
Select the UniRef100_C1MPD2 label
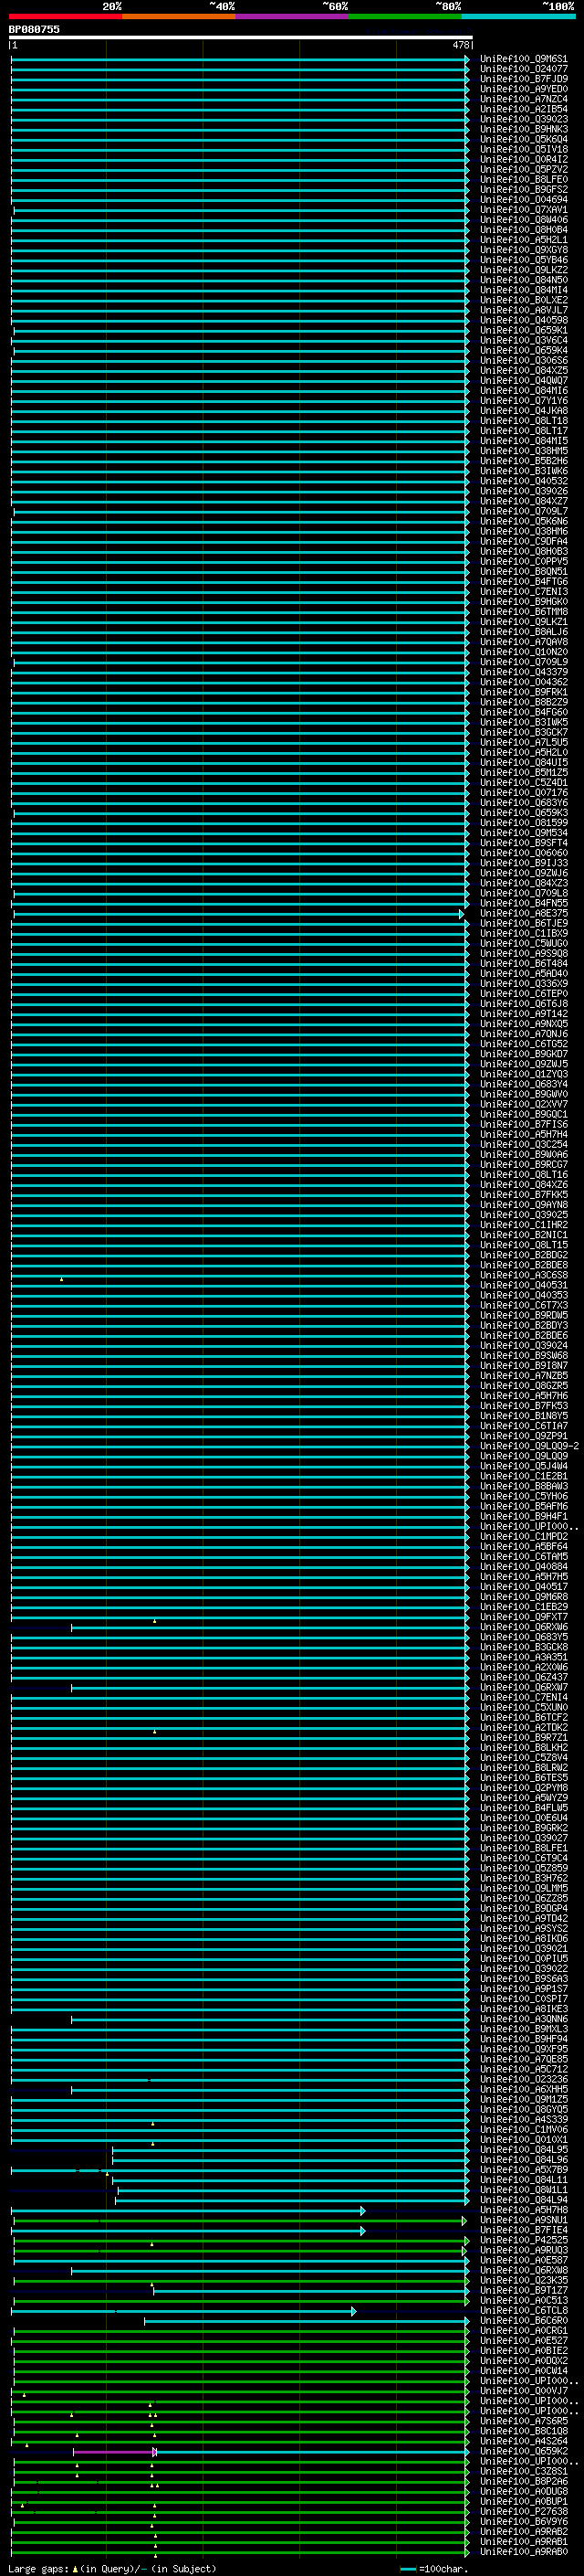pyautogui.click(x=524, y=1536)
